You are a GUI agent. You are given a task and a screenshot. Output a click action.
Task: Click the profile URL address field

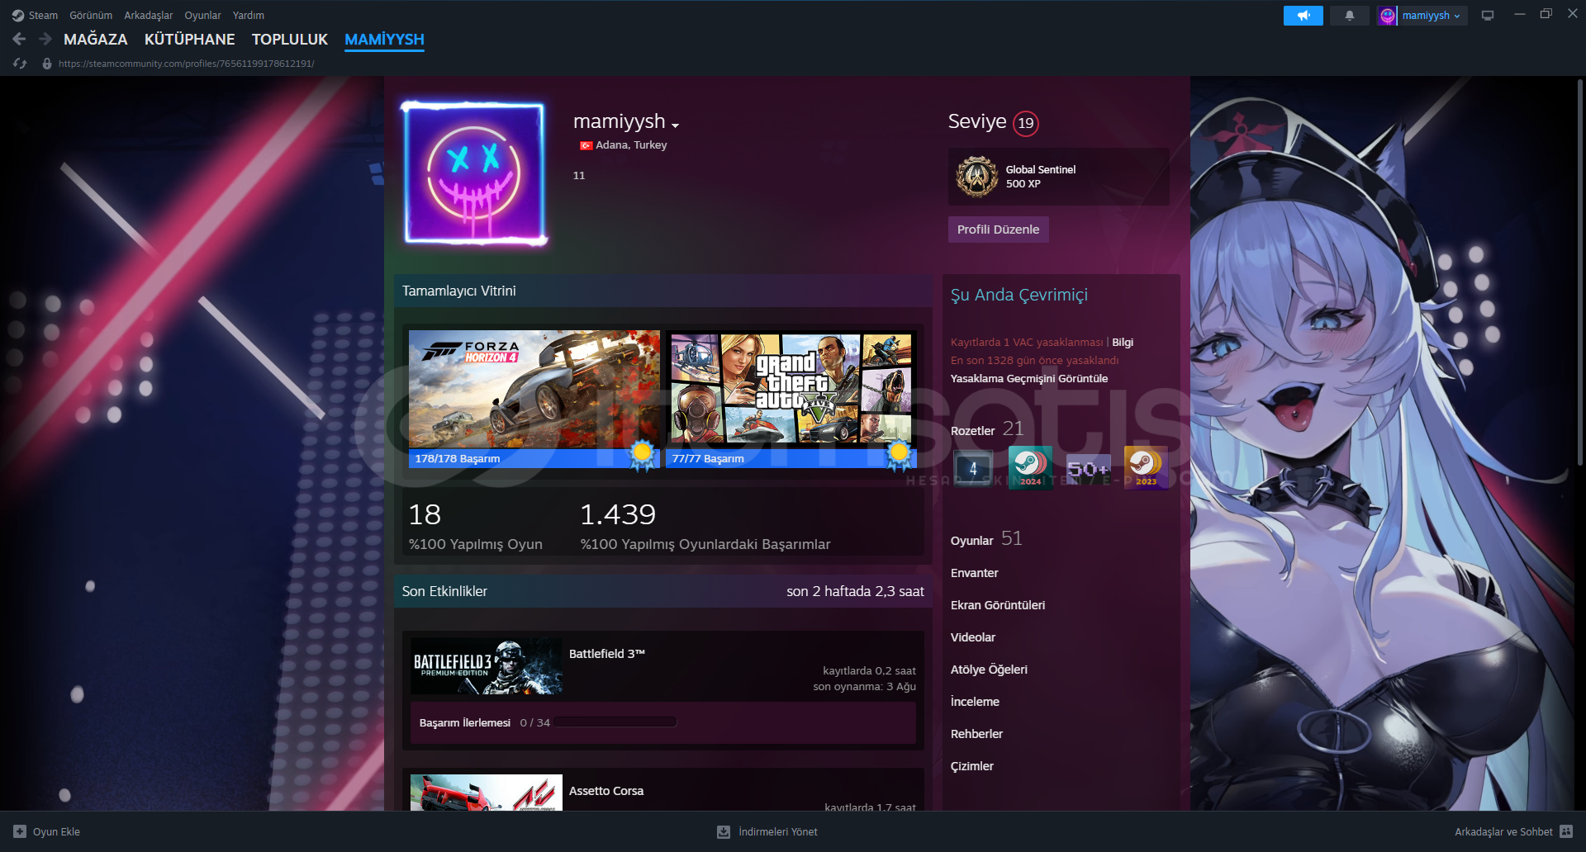[187, 64]
